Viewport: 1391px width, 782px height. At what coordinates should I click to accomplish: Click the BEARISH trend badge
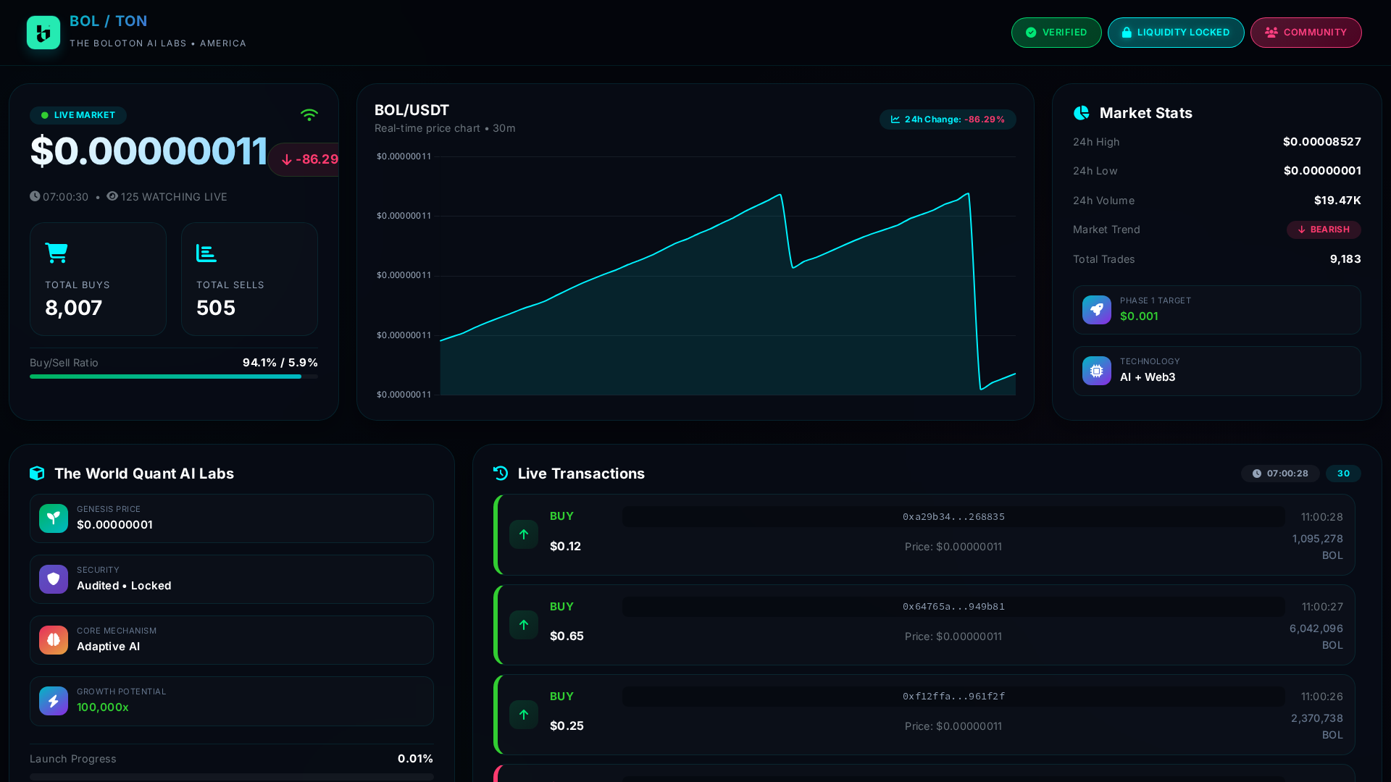tap(1324, 230)
